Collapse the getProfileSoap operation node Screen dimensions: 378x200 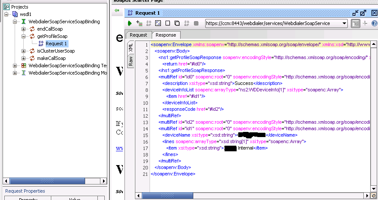(x=23, y=36)
